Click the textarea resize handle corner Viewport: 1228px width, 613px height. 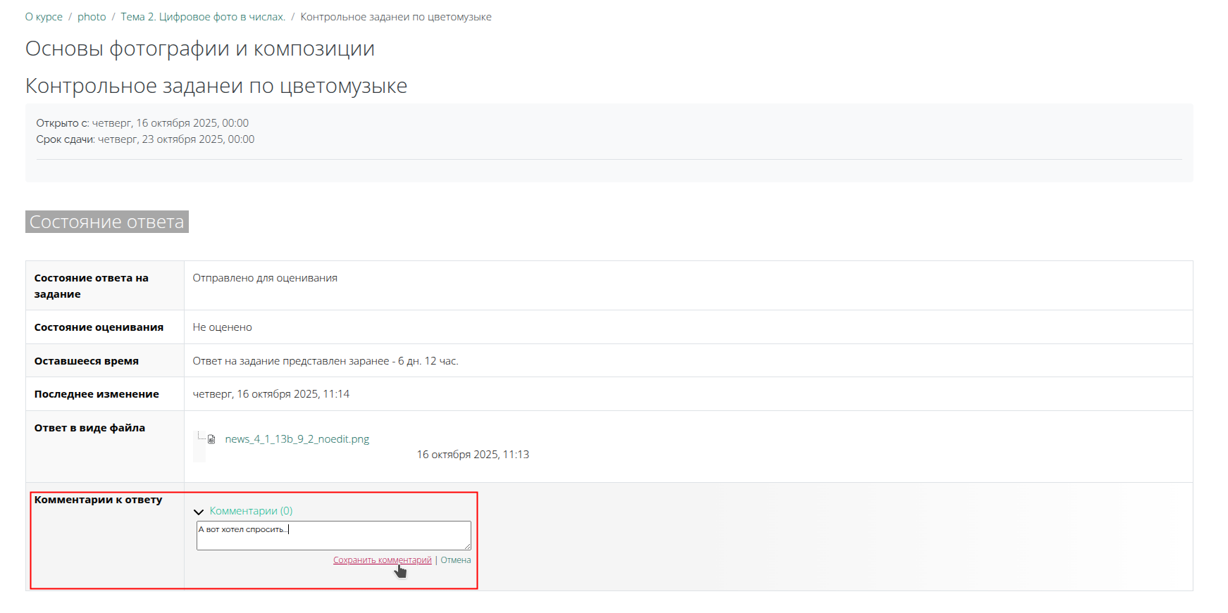(468, 547)
